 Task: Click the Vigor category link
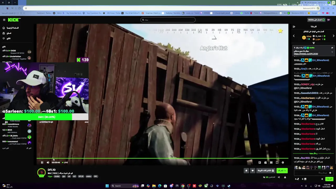click(x=50, y=176)
